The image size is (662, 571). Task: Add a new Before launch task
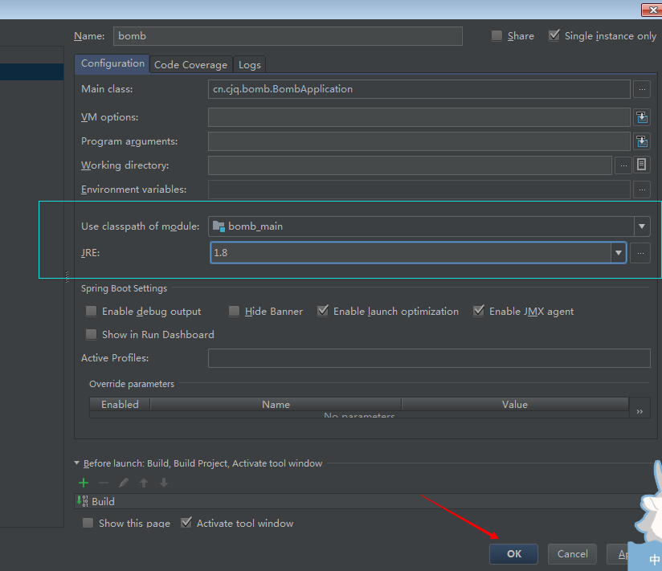click(x=84, y=483)
